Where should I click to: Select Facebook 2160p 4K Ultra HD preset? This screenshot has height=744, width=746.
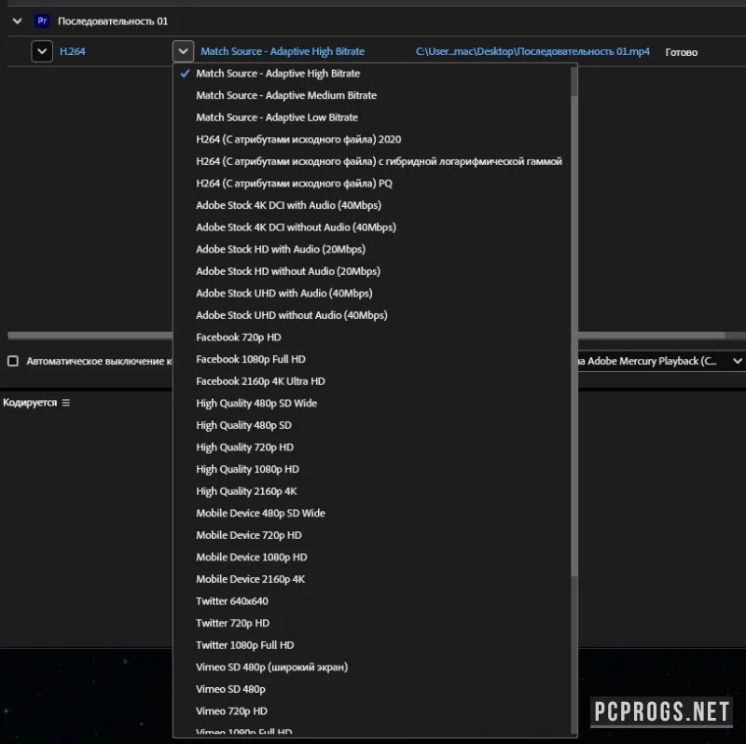click(372, 381)
